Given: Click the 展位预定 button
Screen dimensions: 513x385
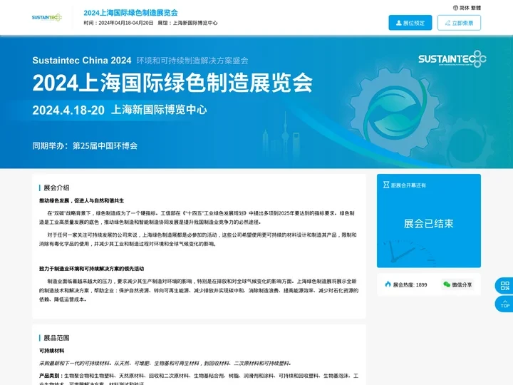Looking at the screenshot, I should point(410,23).
